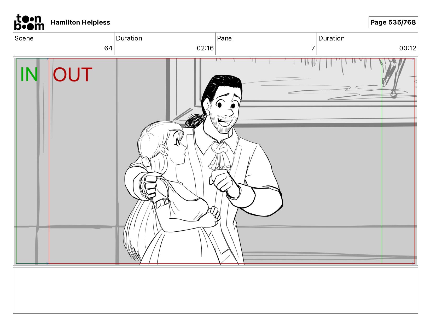This screenshot has height=333, width=431.
Task: Click the 'Panel' header label
Action: [x=225, y=38]
